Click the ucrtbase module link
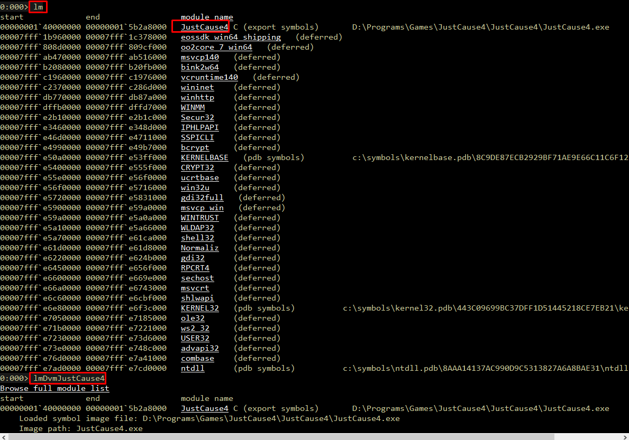Screen dimensions: 629x440 coord(199,177)
